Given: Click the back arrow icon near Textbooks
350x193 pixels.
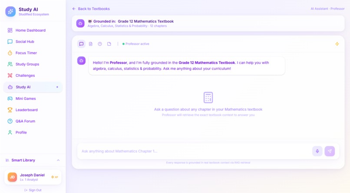Looking at the screenshot, I should pos(74,9).
